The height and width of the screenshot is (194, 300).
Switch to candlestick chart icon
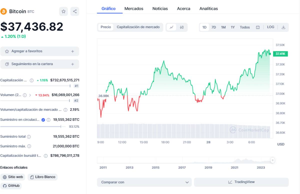click(x=182, y=27)
